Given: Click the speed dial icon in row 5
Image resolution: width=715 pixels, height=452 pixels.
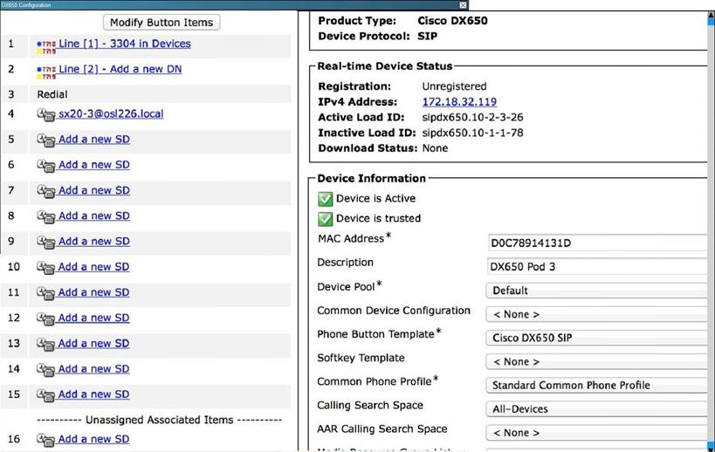Looking at the screenshot, I should tap(46, 140).
